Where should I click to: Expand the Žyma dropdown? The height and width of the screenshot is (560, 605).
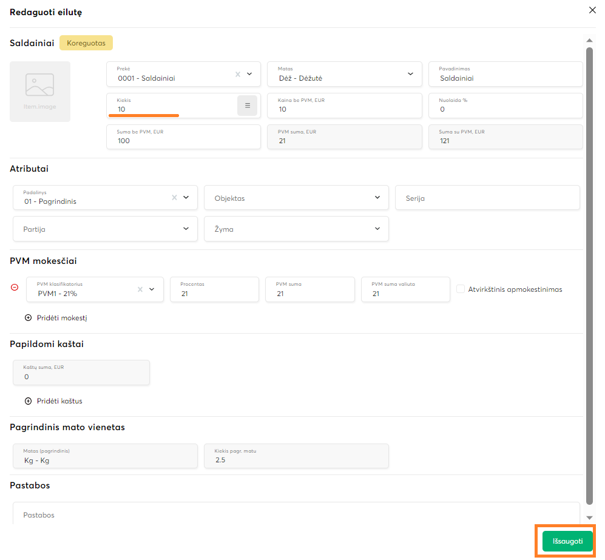click(377, 229)
